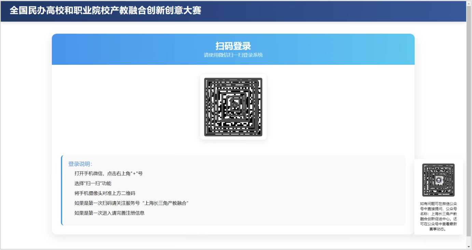Click the scrollbar up arrow

point(469,4)
